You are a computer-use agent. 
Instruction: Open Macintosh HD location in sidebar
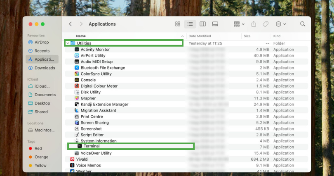coord(42,130)
